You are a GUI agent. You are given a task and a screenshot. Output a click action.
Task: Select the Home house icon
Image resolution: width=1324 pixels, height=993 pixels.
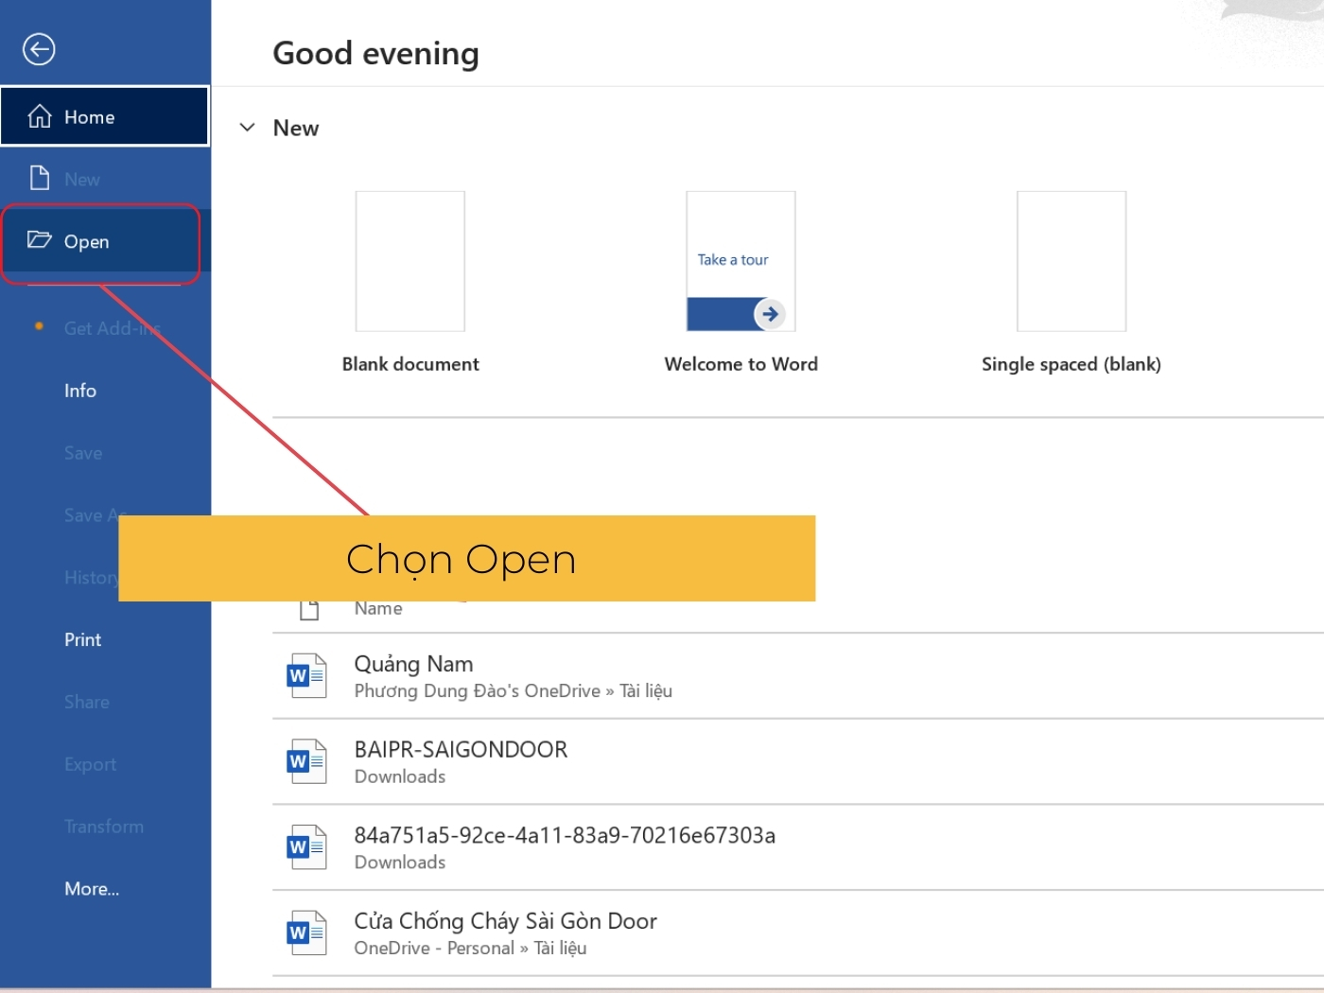pos(40,116)
